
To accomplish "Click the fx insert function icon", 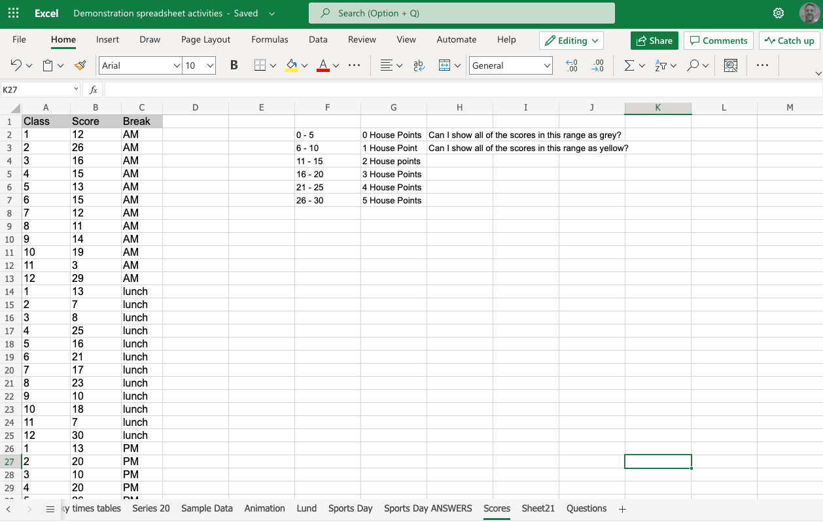I will pyautogui.click(x=94, y=90).
